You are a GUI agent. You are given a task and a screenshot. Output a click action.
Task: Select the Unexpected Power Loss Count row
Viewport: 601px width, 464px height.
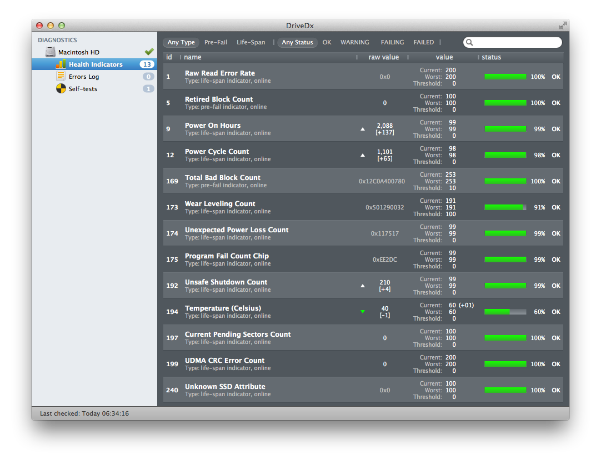pyautogui.click(x=363, y=233)
